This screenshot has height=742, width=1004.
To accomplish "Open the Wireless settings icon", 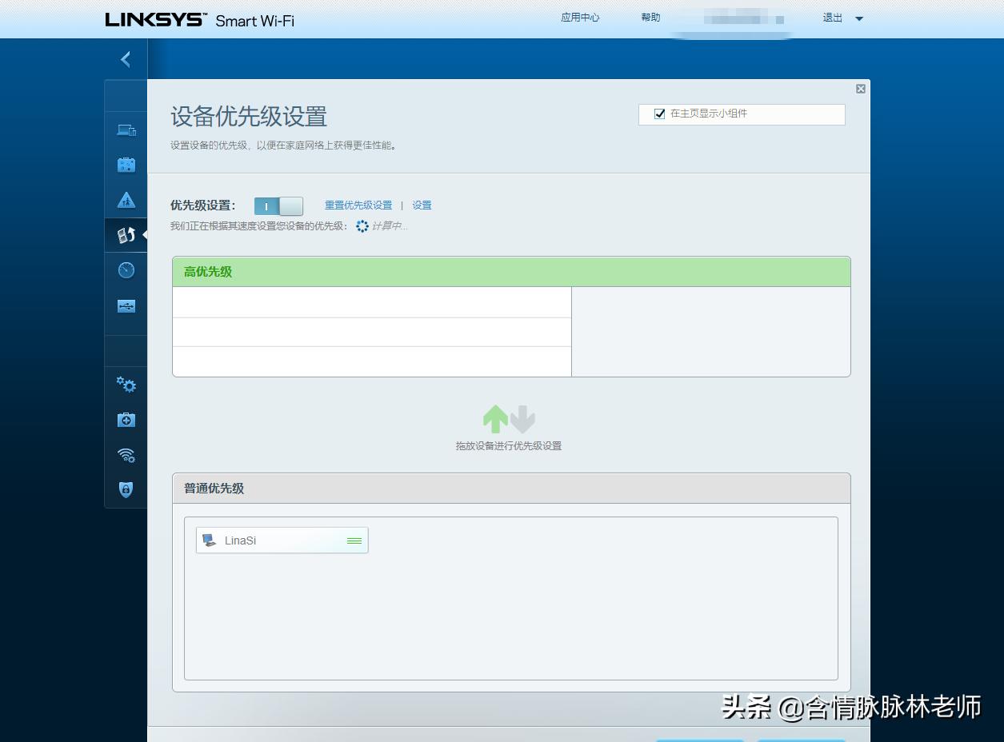I will (x=126, y=455).
